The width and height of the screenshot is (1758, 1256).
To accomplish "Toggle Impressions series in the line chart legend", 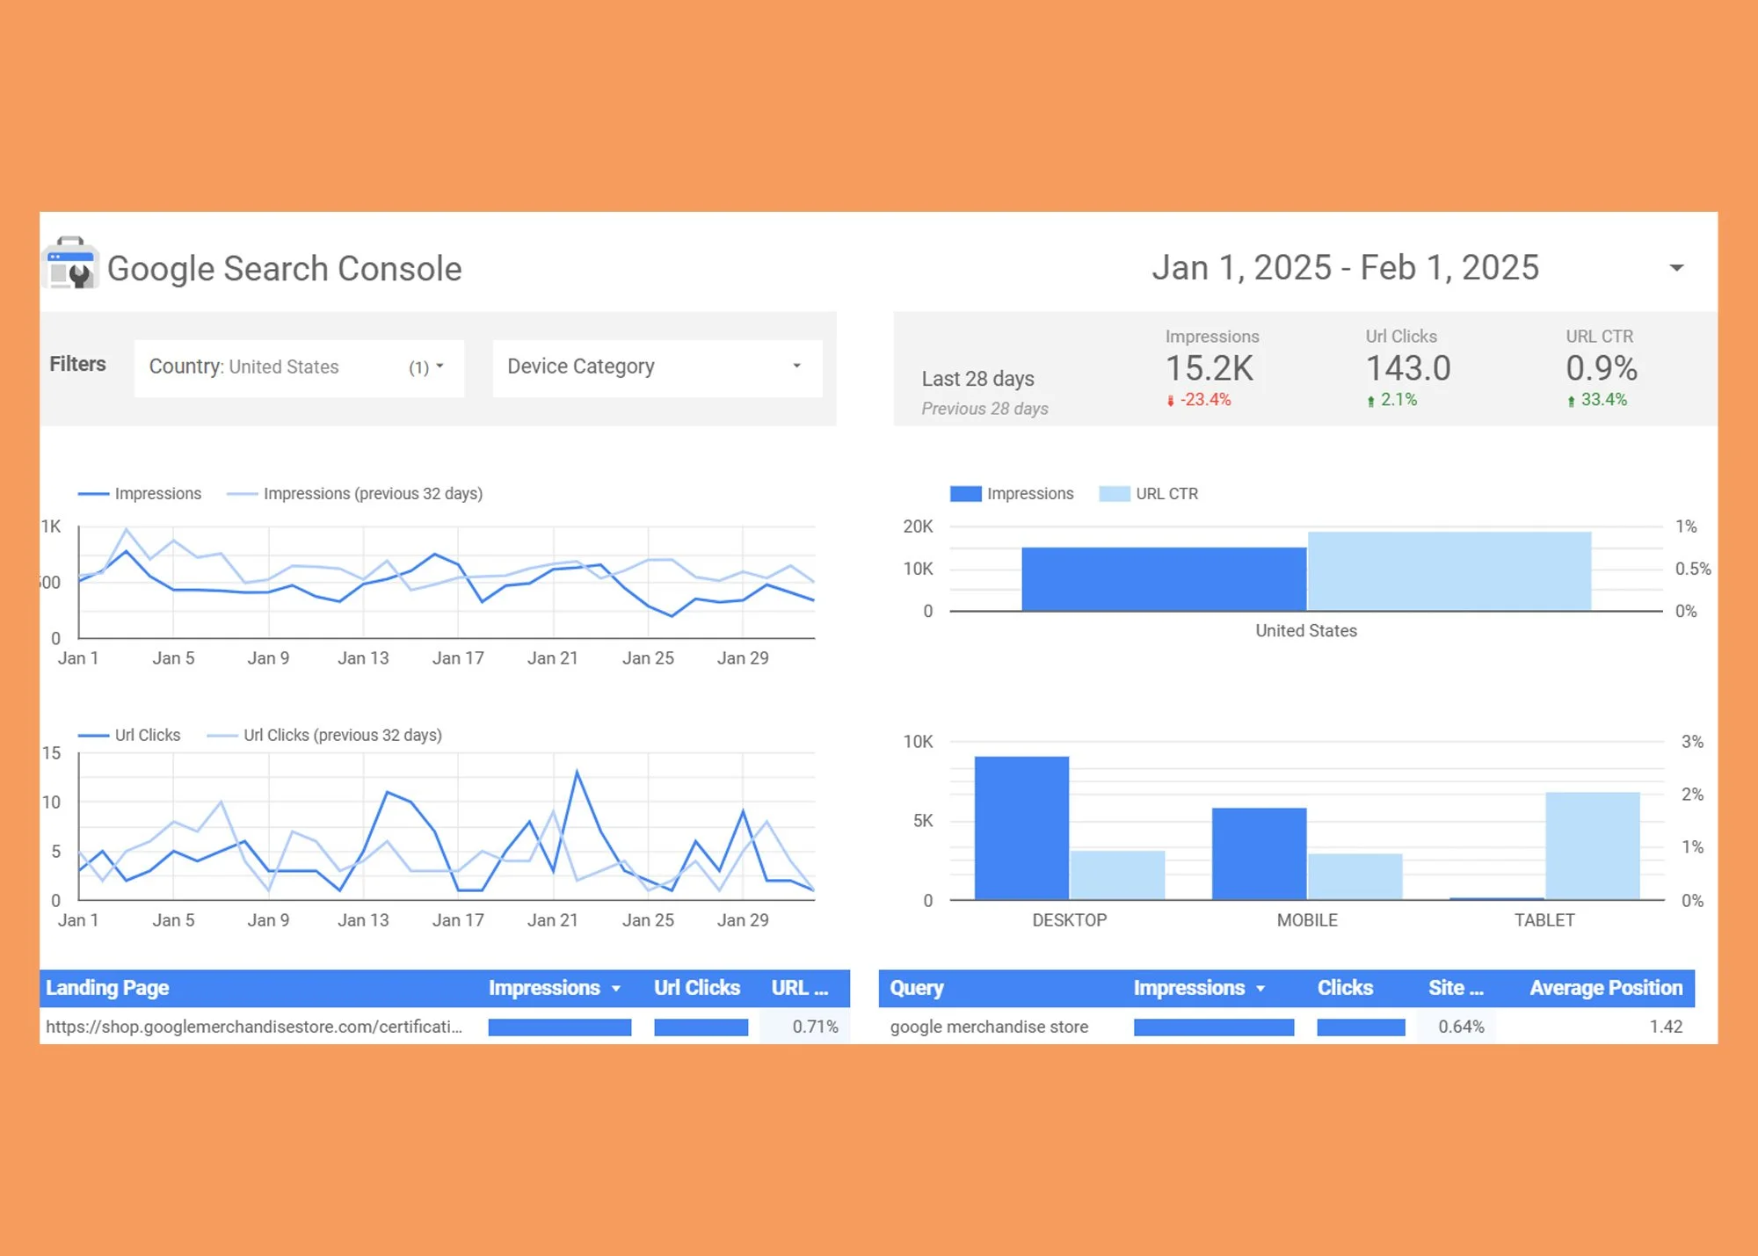I will [x=140, y=494].
